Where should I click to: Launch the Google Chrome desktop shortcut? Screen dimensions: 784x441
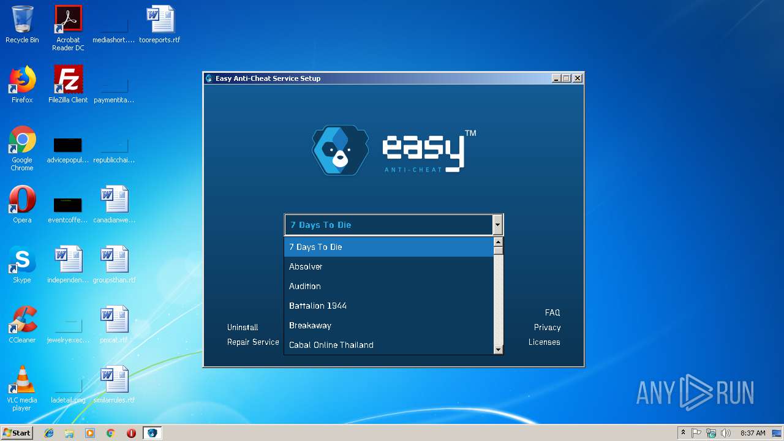point(22,148)
